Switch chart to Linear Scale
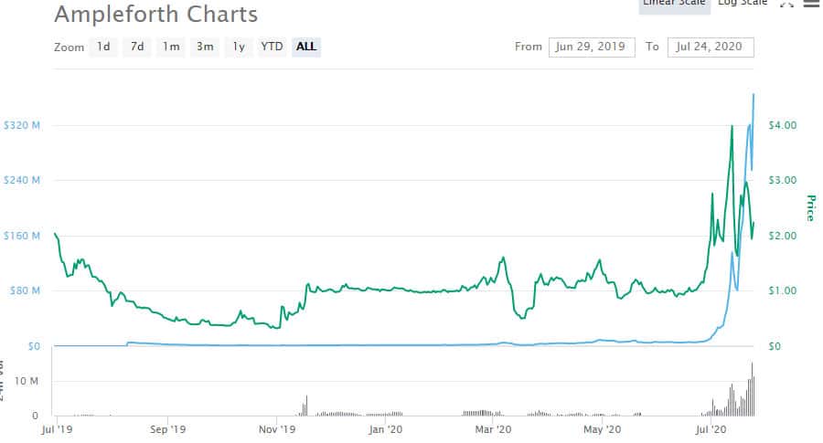823x443 pixels. tap(672, 5)
